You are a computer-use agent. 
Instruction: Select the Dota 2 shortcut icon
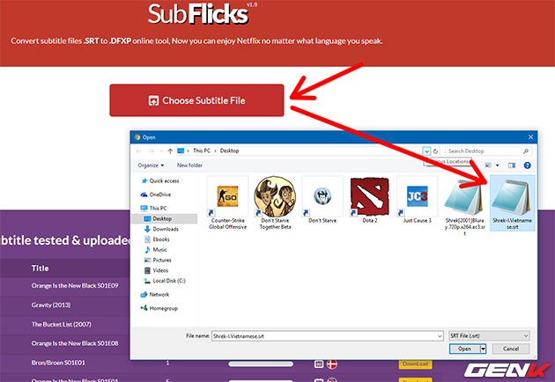click(370, 200)
